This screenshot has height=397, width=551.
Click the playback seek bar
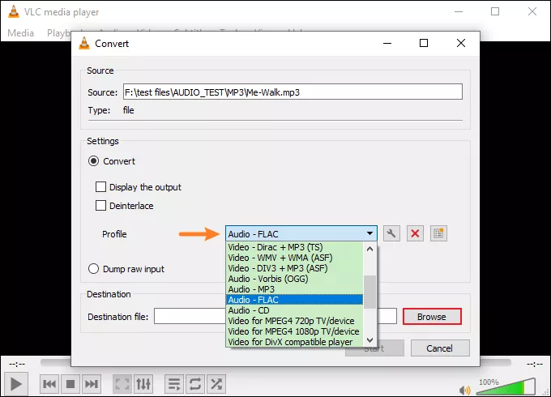point(275,362)
